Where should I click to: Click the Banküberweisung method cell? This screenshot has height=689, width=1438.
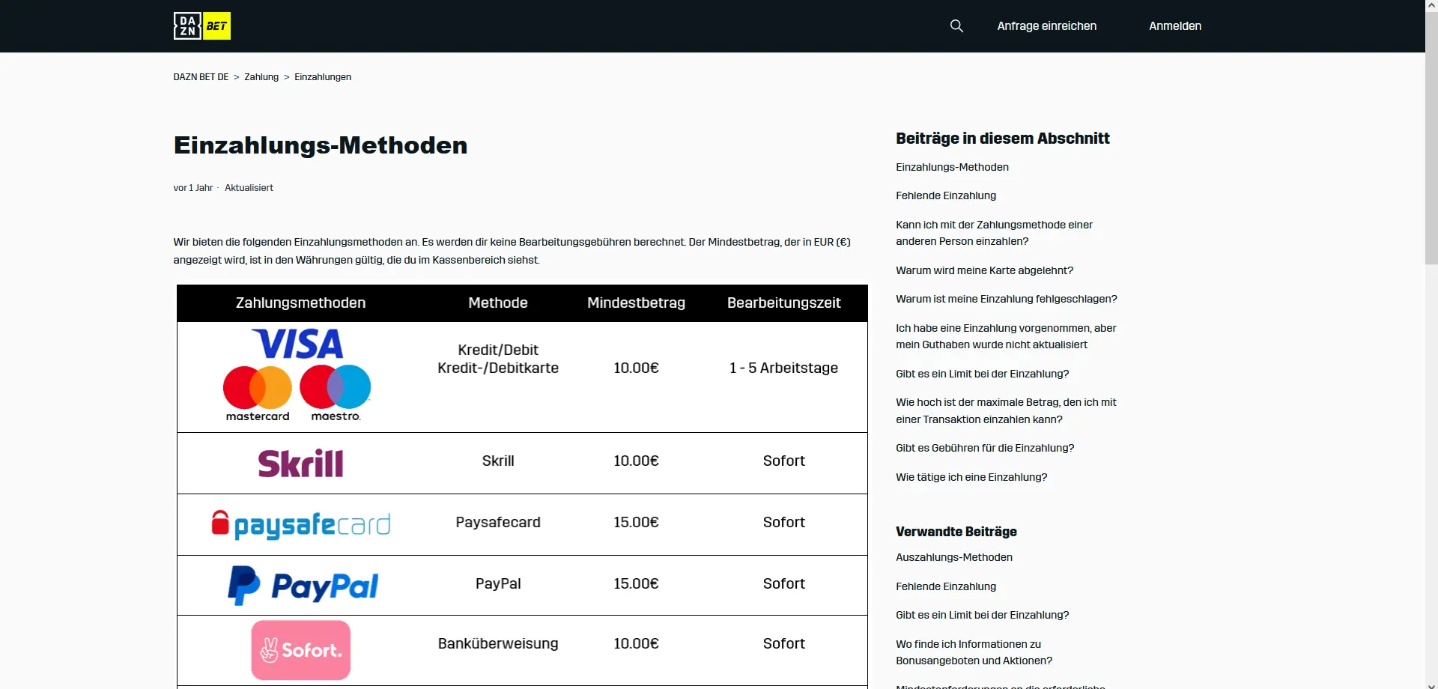[x=498, y=643]
